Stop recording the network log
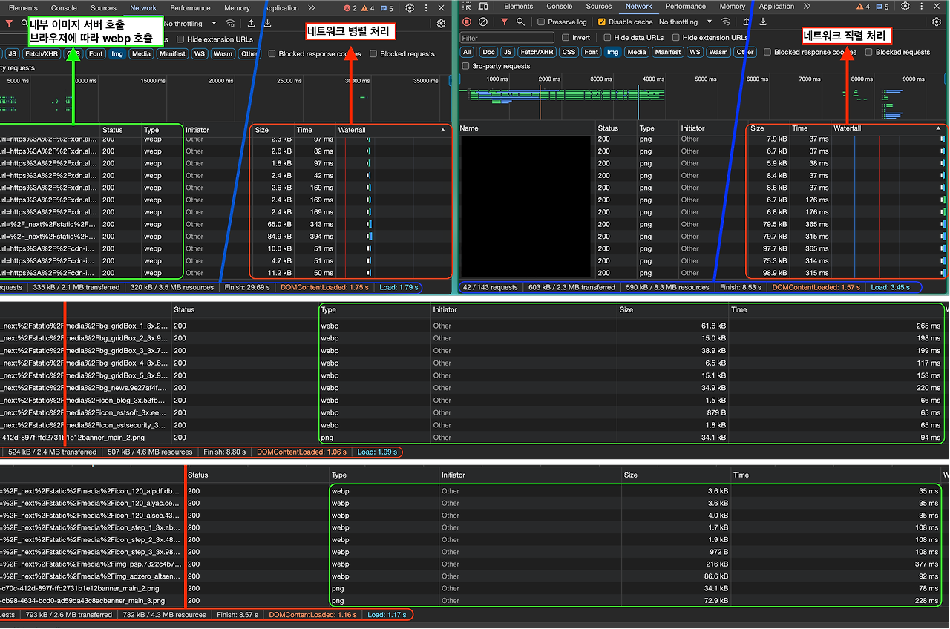The height and width of the screenshot is (629, 950). tap(467, 22)
